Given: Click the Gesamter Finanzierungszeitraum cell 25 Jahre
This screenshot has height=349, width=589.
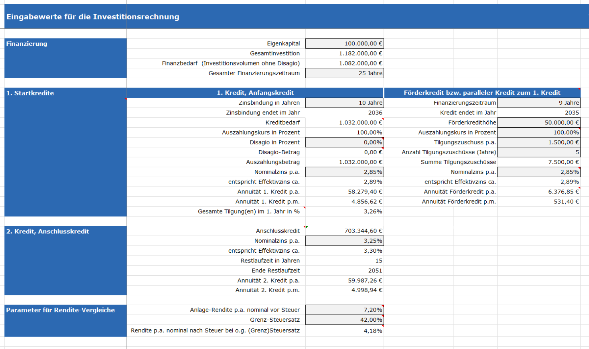Looking at the screenshot, I should pos(345,73).
